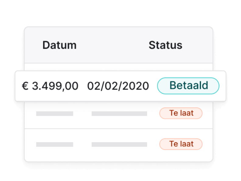This screenshot has width=241, height=181.
Task: Select the Betaald status badge
Action: click(188, 86)
